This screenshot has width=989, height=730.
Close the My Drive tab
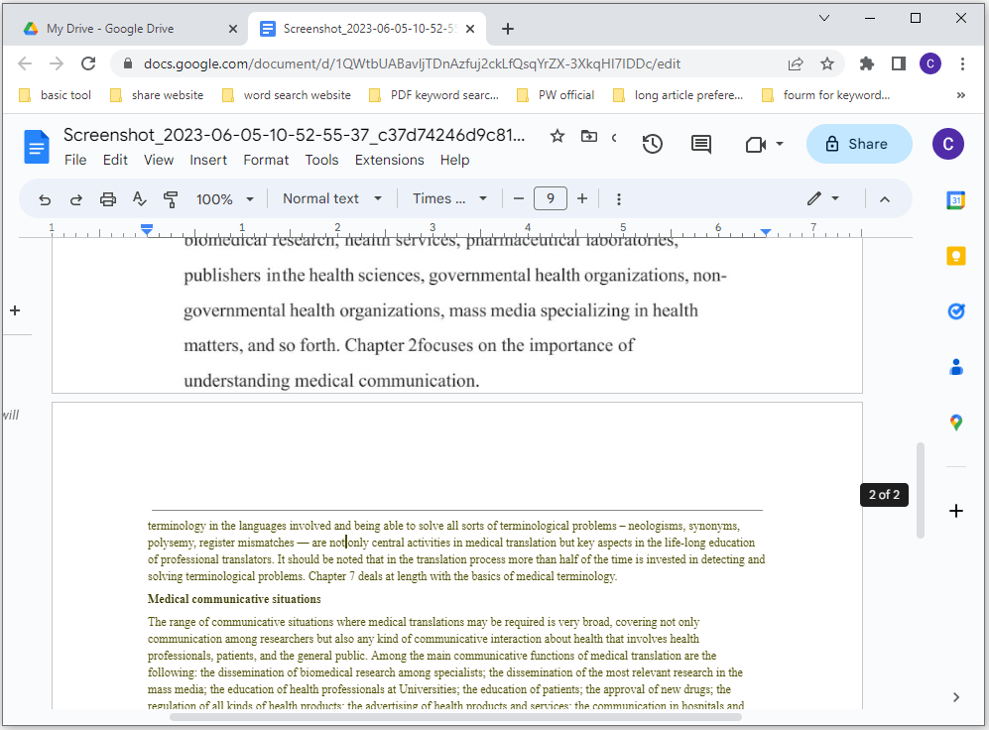coord(233,29)
